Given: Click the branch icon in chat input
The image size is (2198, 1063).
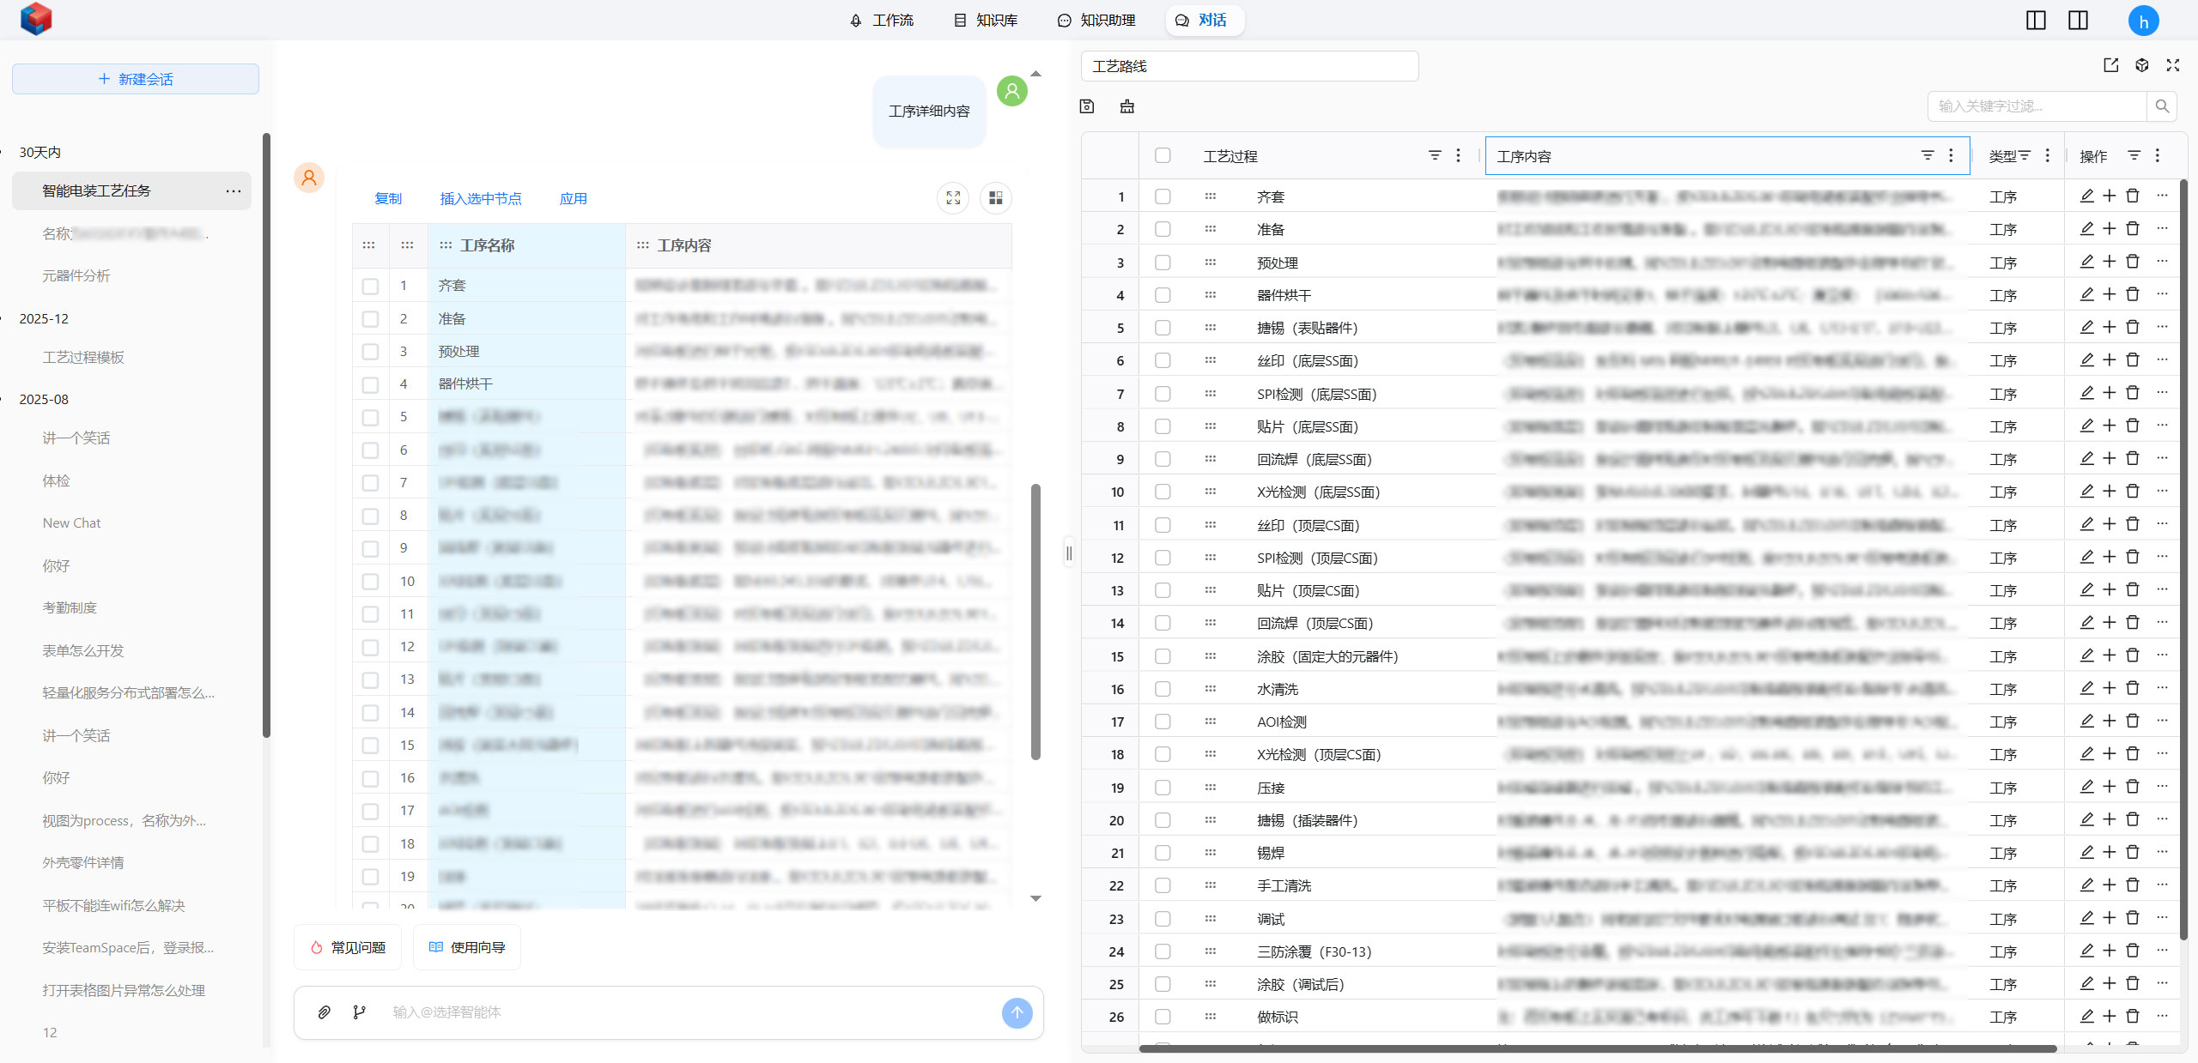Looking at the screenshot, I should pyautogui.click(x=359, y=1012).
